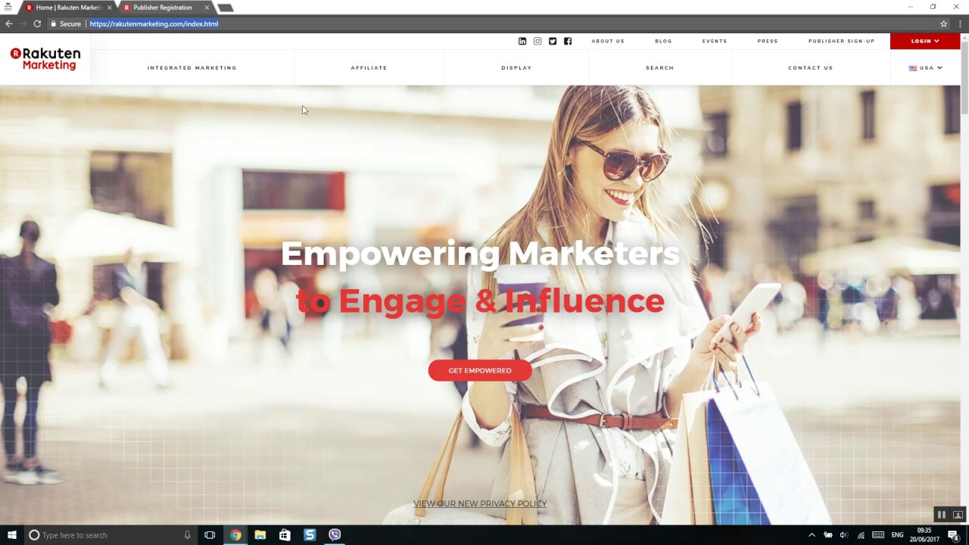
Task: Open the notification center icon
Action: pos(954,535)
